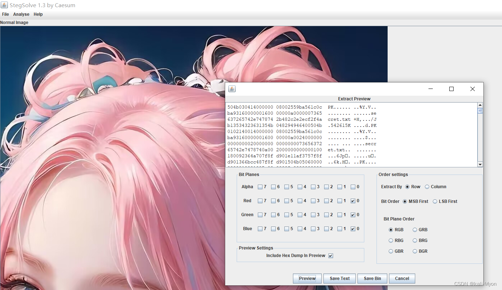Click the Preview button
This screenshot has height=290, width=502.
(307, 279)
